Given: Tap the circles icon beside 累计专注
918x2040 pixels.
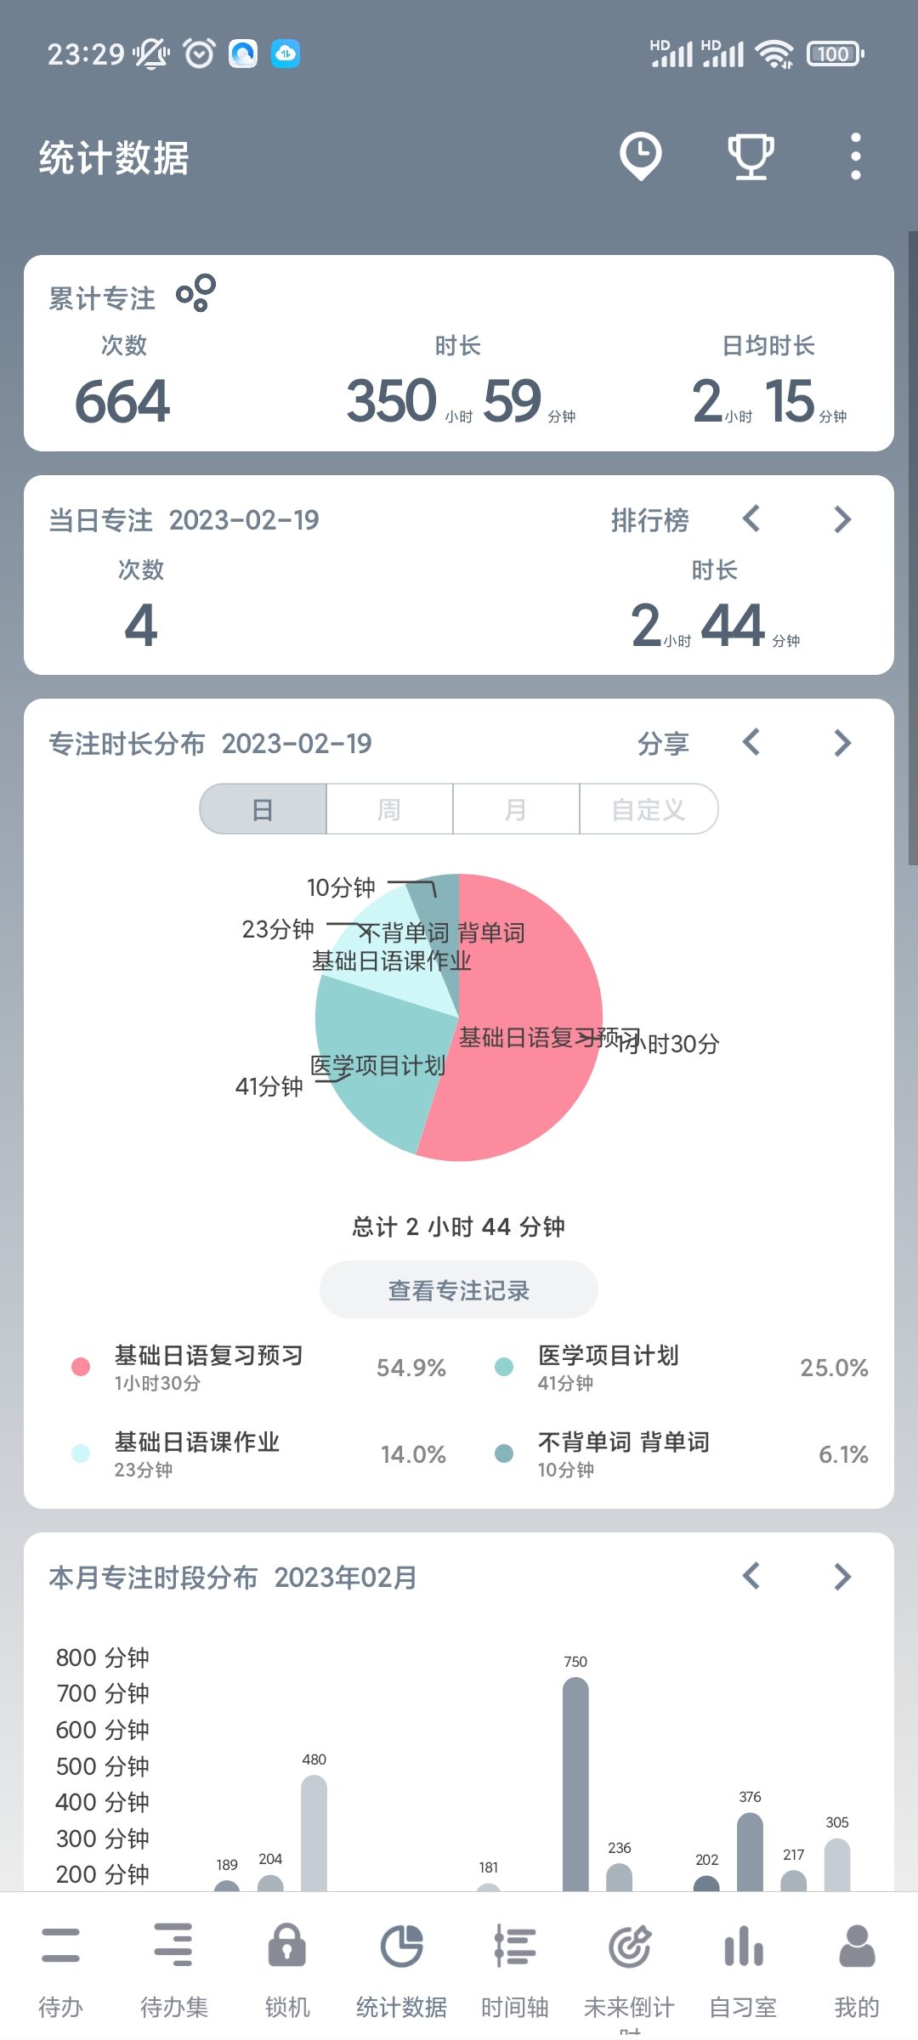Looking at the screenshot, I should tap(196, 293).
